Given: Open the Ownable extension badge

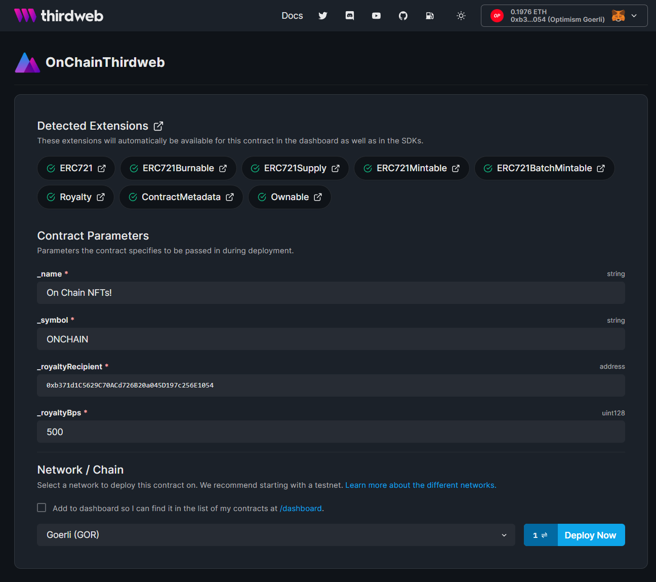Looking at the screenshot, I should pyautogui.click(x=290, y=197).
